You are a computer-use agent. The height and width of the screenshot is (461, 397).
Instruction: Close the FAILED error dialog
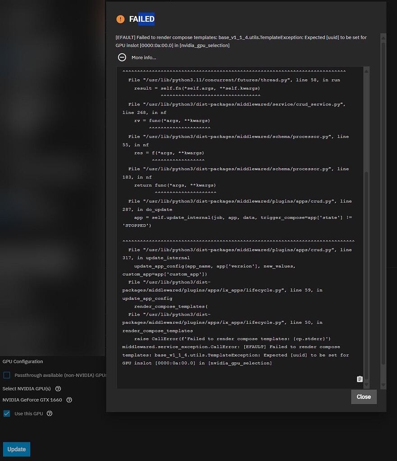point(363,397)
